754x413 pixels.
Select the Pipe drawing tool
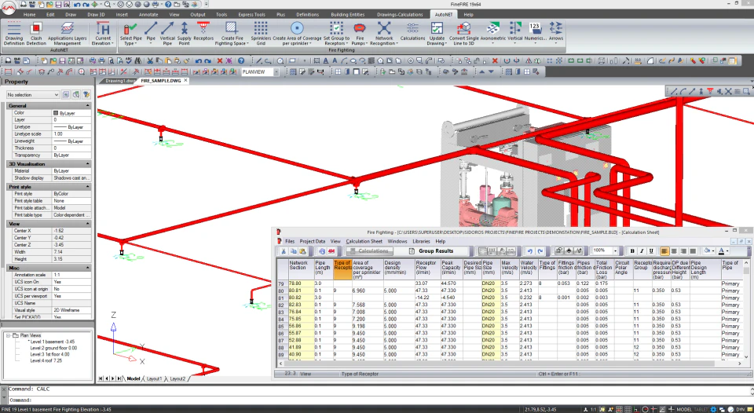151,34
